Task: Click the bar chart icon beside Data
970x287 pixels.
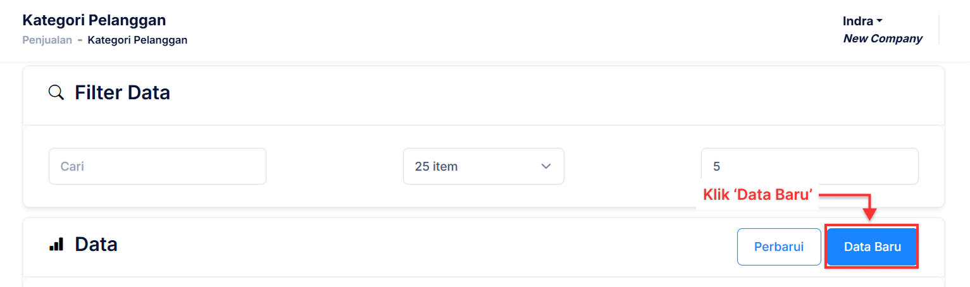Action: point(56,244)
